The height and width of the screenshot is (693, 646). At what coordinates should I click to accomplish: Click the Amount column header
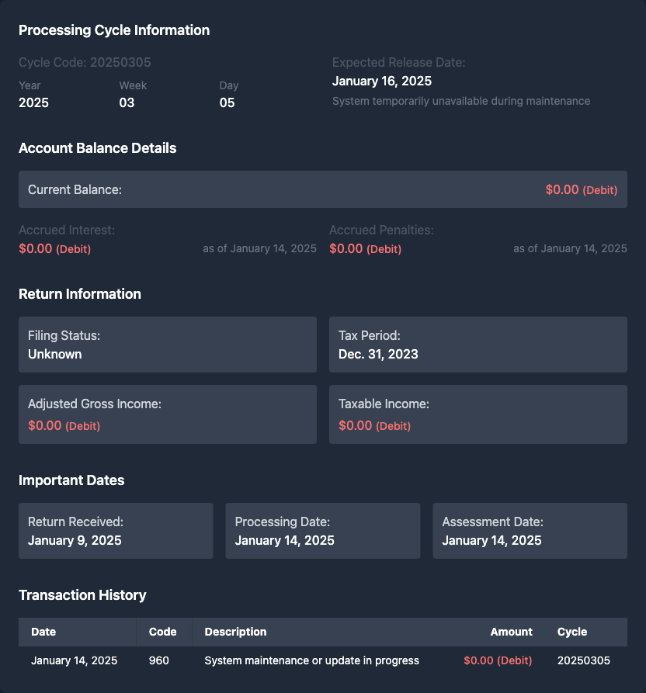coord(511,632)
